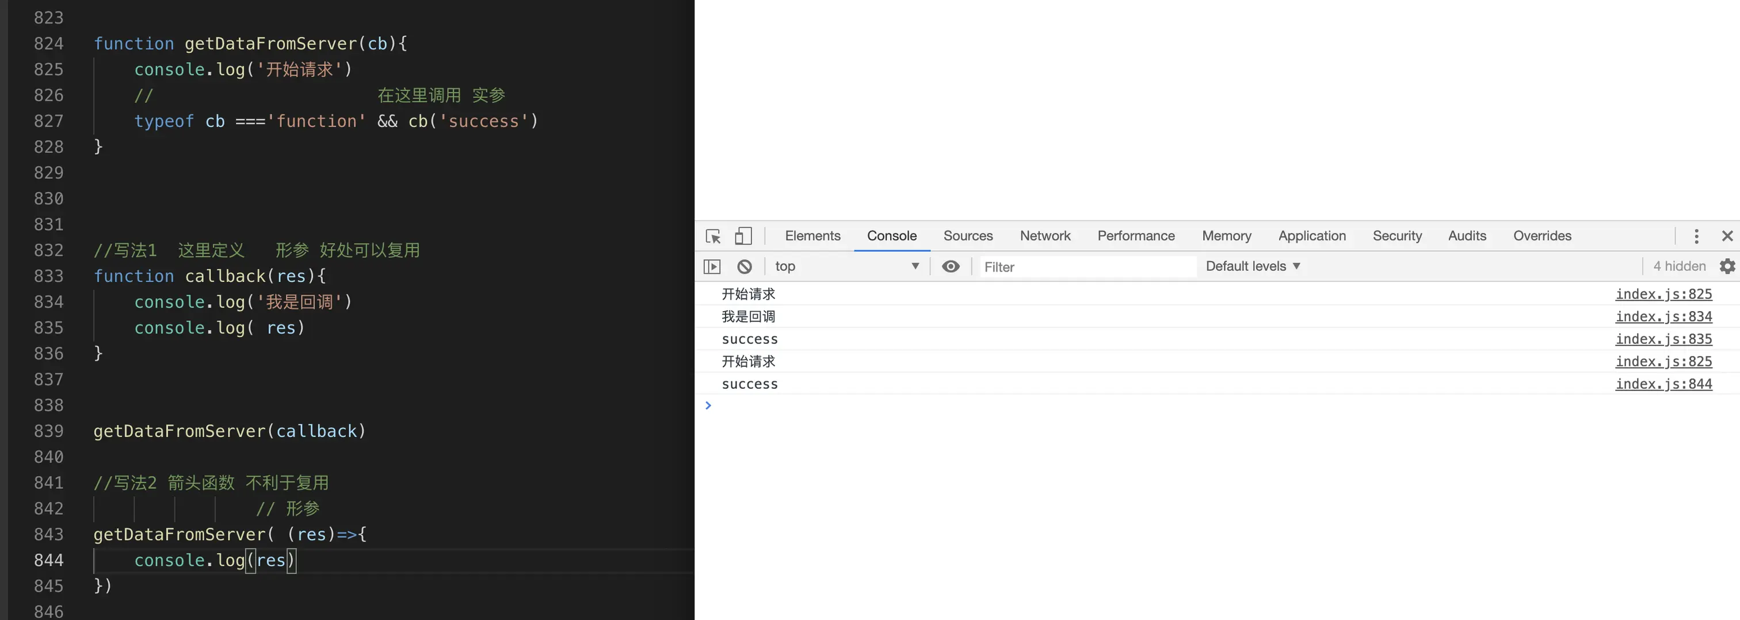Select the Overrides tab

(x=1542, y=236)
